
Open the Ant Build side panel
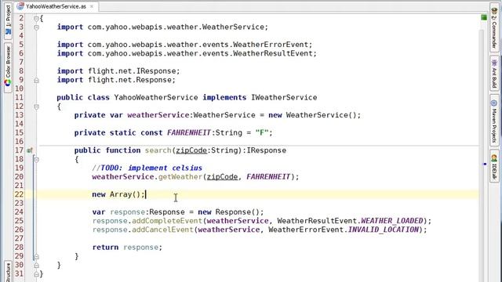[x=494, y=73]
